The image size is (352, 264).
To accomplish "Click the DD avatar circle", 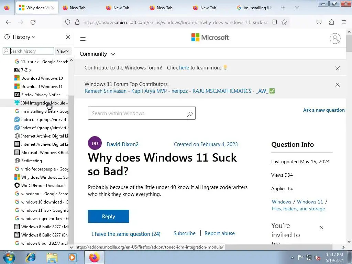I will pos(95,143).
